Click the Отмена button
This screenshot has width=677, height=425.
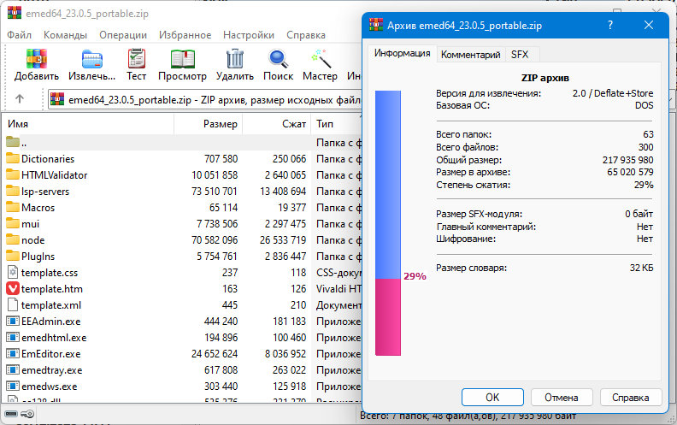[x=562, y=397]
